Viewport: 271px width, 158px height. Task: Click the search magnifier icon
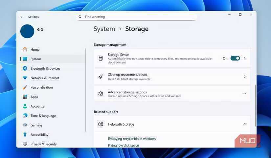[x=80, y=17]
